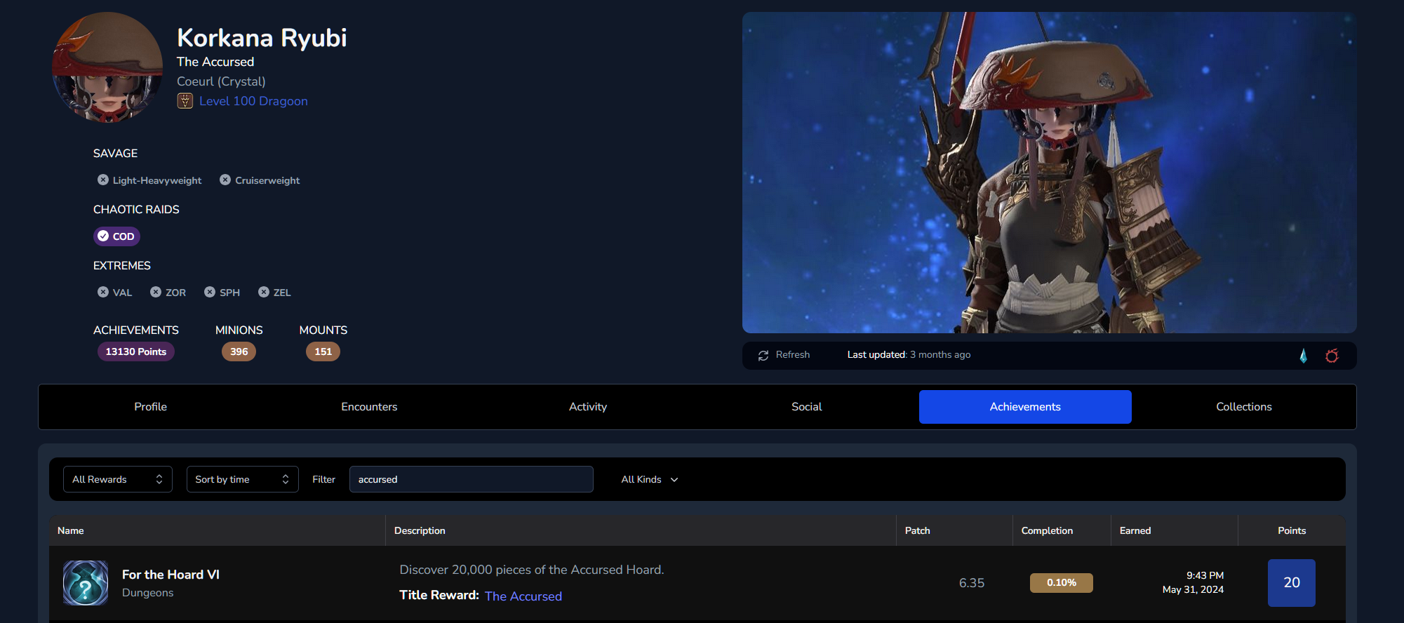Image resolution: width=1404 pixels, height=623 pixels.
Task: Open the red FFLogs icon
Action: (x=1332, y=356)
